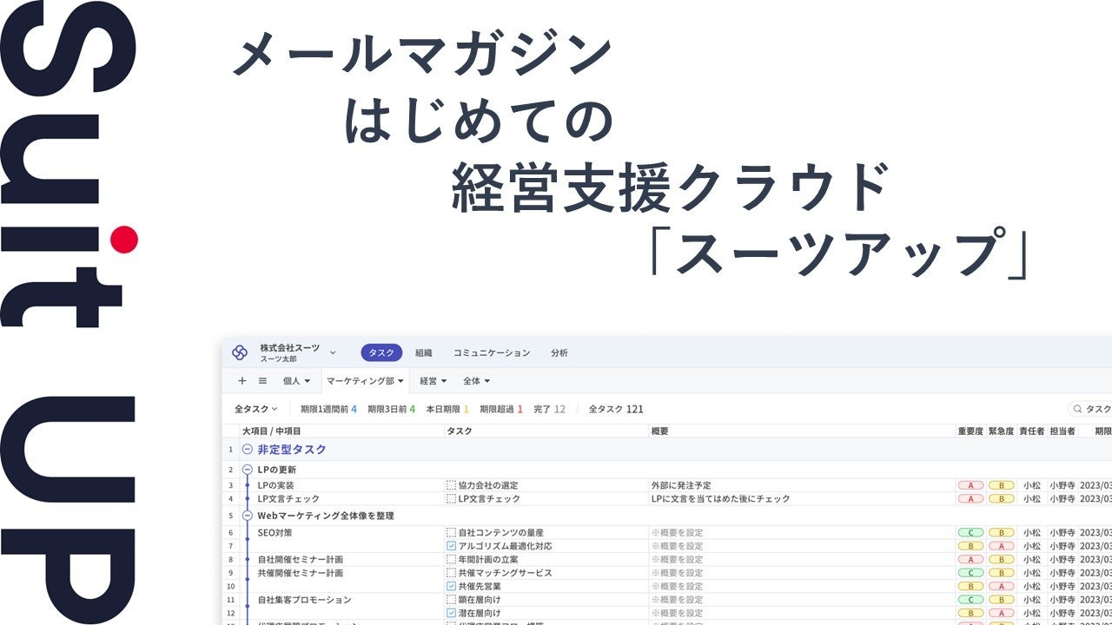
Task: Select row number 1 in the task grid
Action: point(230,450)
